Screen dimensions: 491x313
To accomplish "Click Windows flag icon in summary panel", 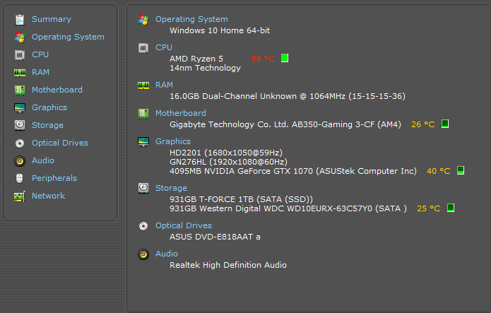I will tap(143, 19).
